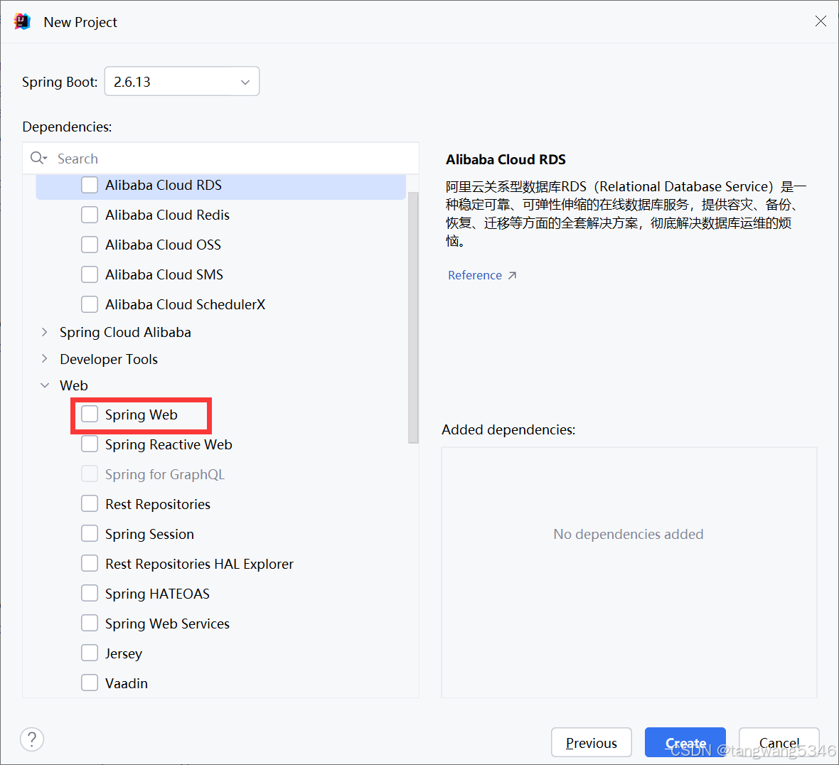This screenshot has width=839, height=765.
Task: Select the Spring Reactive Web row text
Action: 169,444
